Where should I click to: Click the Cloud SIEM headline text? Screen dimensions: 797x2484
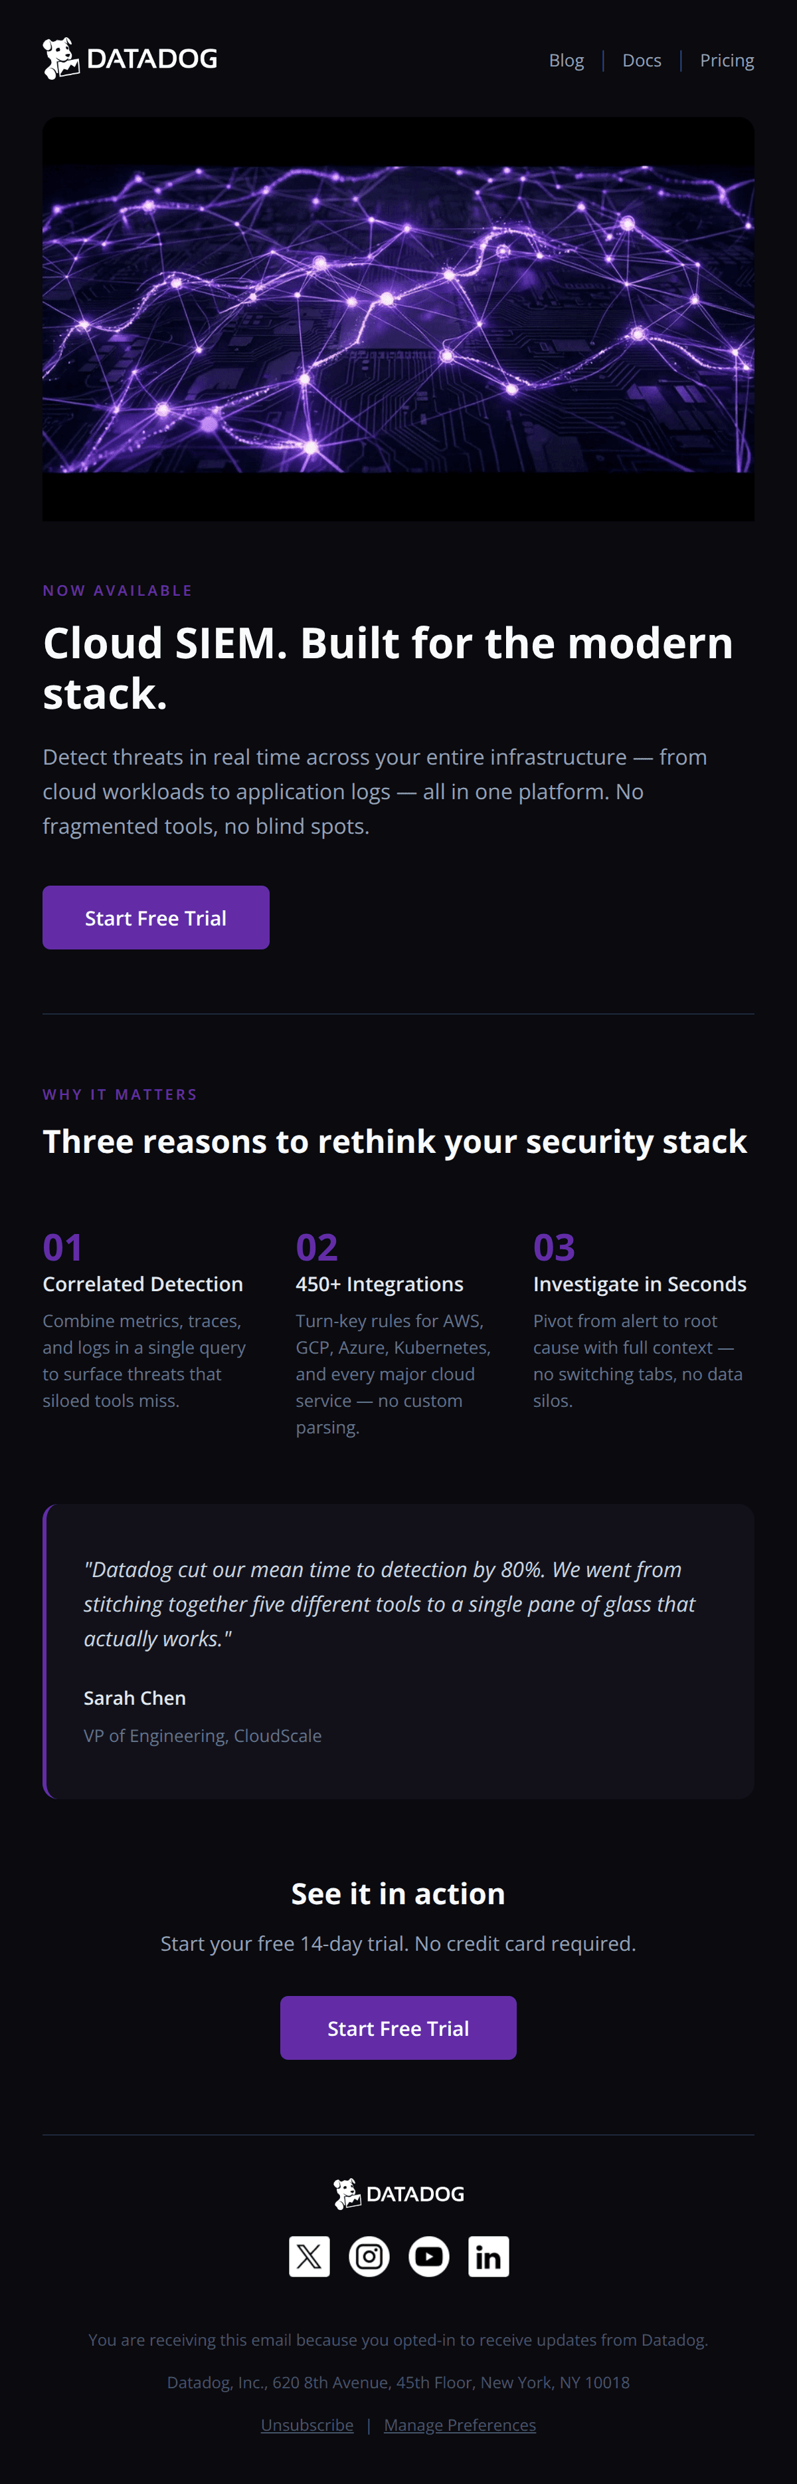point(387,668)
